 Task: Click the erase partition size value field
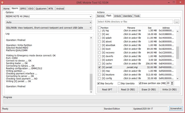click(x=169, y=83)
